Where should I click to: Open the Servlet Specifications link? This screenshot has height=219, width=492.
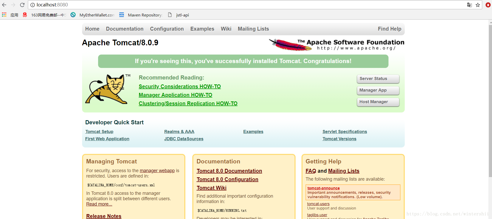click(x=345, y=132)
